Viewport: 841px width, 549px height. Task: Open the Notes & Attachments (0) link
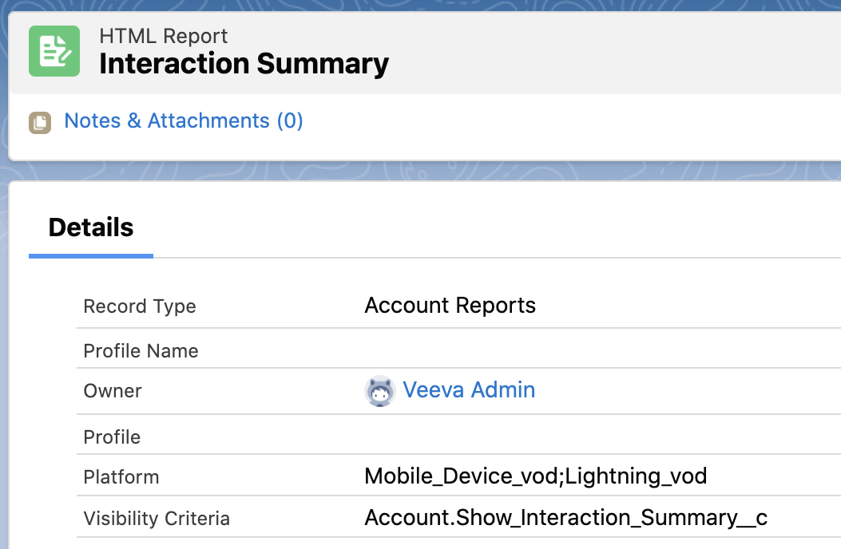pyautogui.click(x=183, y=121)
